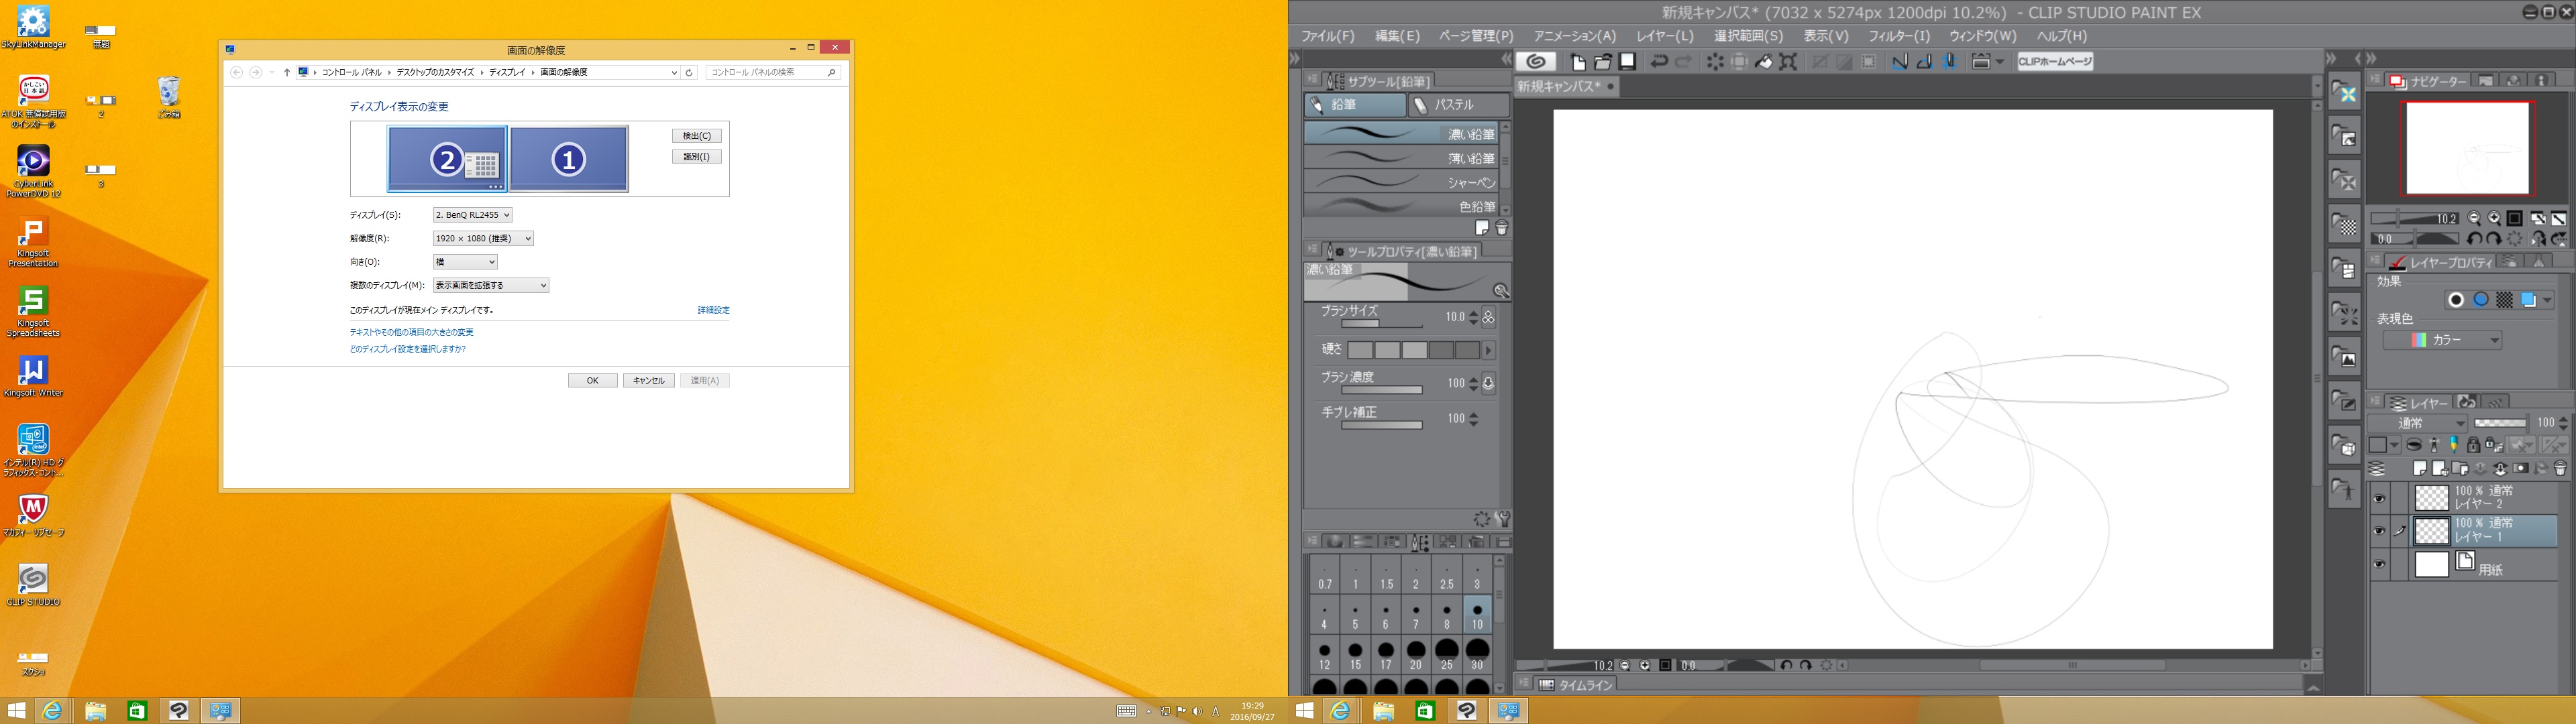Click the Create layer mask icon

click(x=2521, y=468)
